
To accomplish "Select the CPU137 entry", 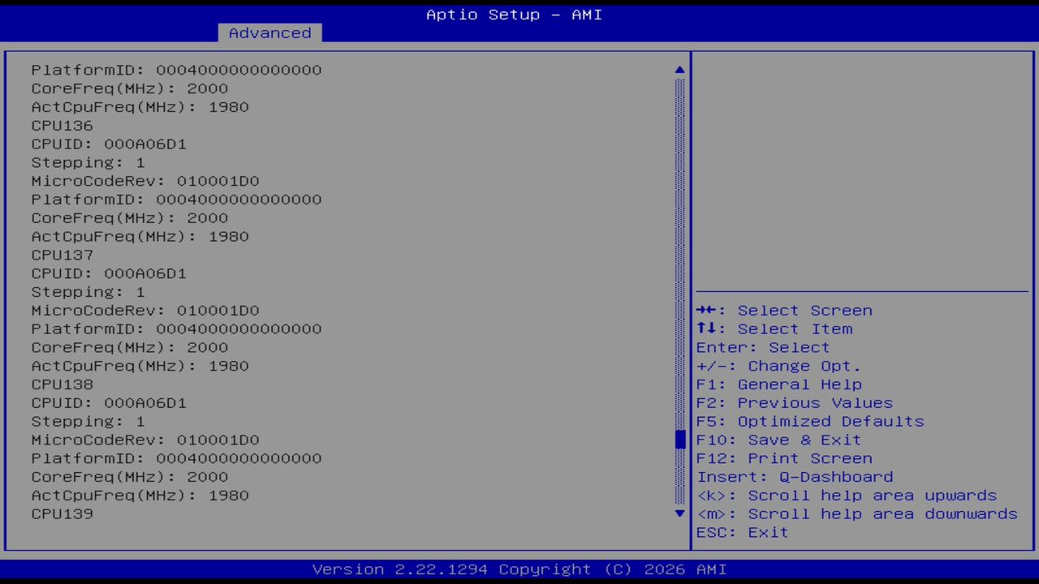I will (x=62, y=255).
